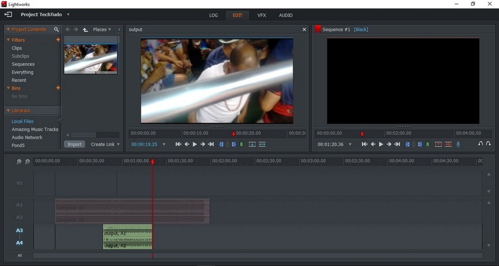
Task: Toggle the V1 video track
Action: [19, 183]
